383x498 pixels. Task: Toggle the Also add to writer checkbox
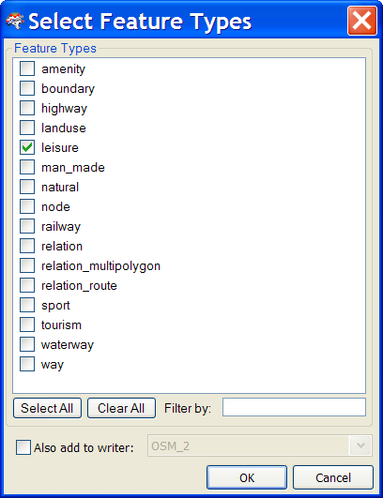(x=23, y=447)
